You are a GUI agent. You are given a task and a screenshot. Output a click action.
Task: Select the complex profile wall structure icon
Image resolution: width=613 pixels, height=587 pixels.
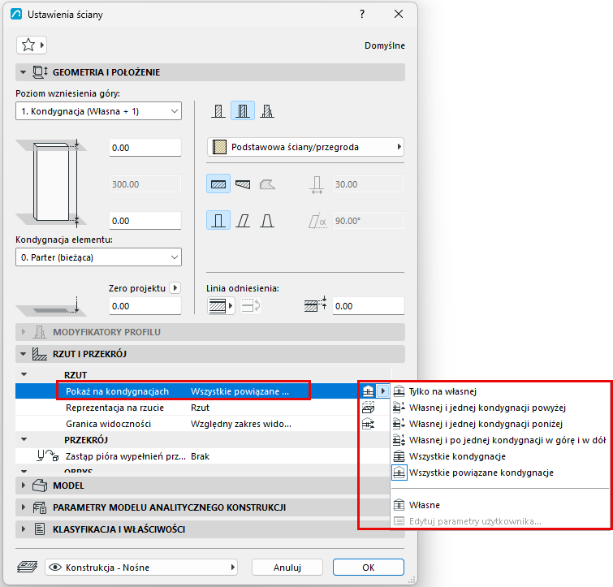(267, 111)
